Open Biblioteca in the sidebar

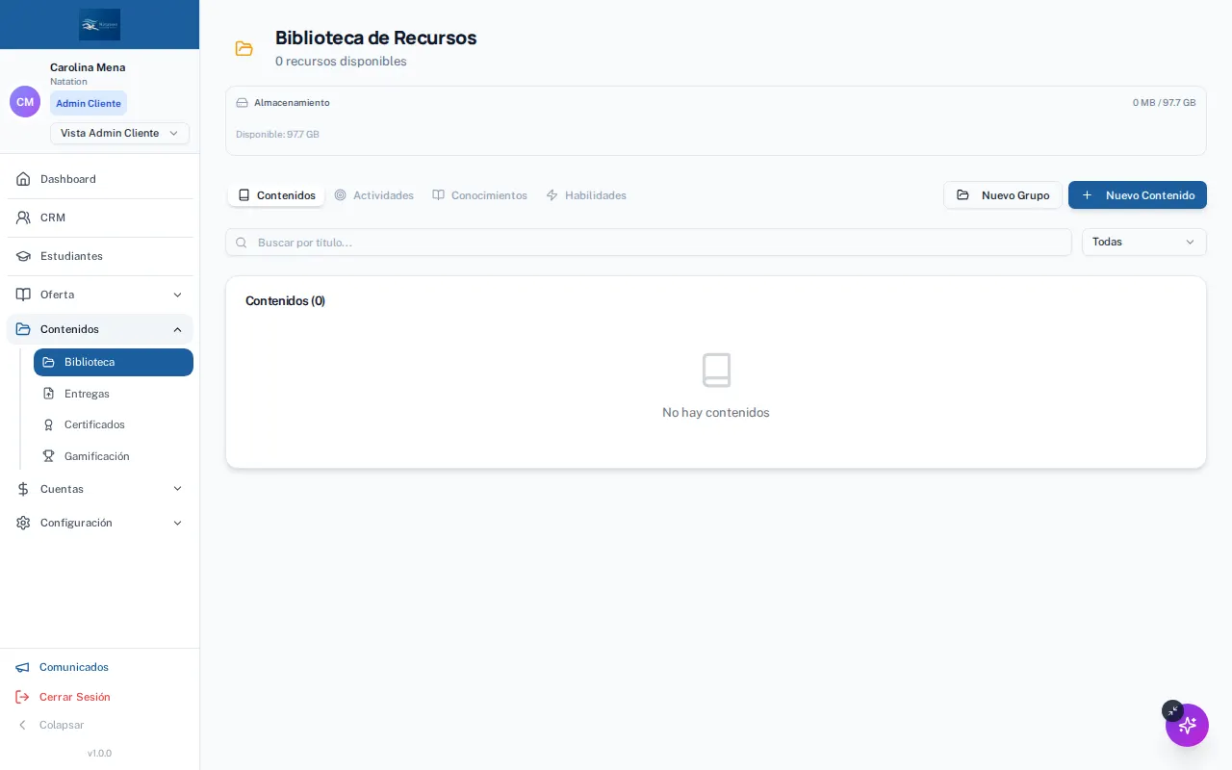114,362
